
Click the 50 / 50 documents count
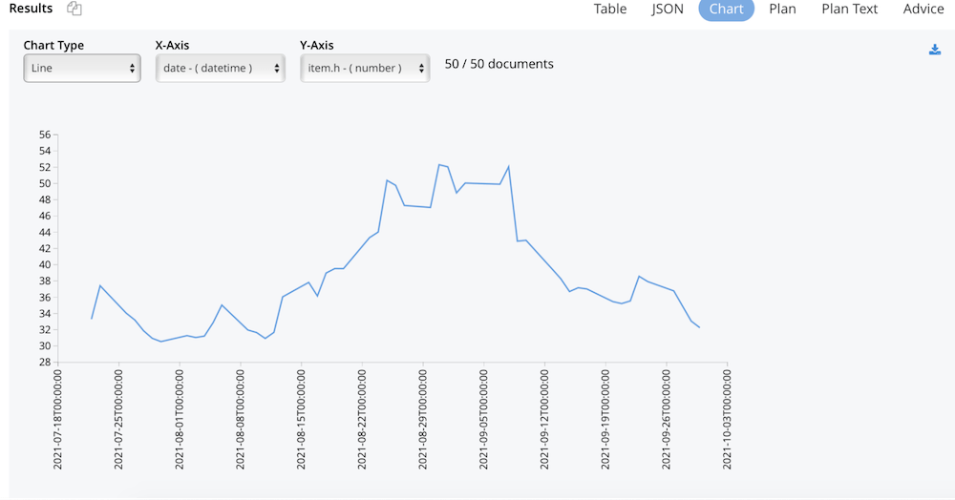tap(499, 64)
